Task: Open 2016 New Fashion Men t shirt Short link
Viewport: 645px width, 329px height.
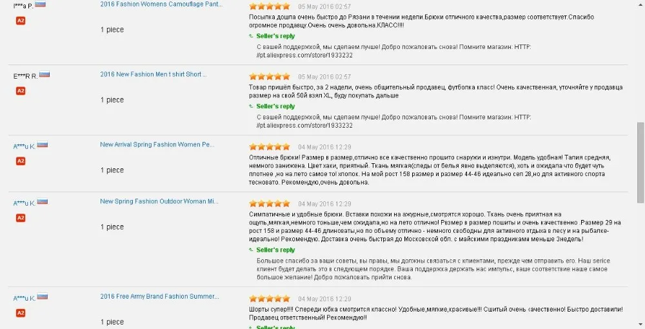Action: tap(154, 74)
